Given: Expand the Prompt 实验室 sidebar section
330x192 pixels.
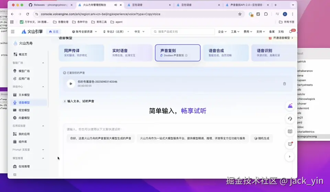Looking at the screenshot, I should (43, 150).
